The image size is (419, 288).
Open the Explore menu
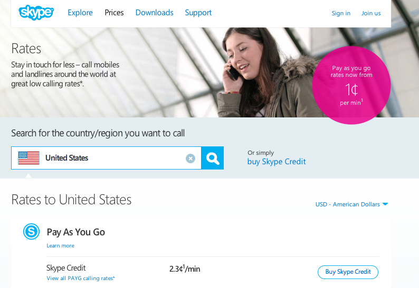80,13
